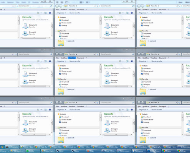Click Nuova raccolta in center window
This screenshot has height=153, width=190.
click(x=75, y=61)
